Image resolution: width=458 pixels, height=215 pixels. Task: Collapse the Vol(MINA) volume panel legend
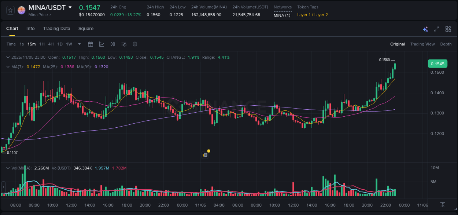(8, 167)
